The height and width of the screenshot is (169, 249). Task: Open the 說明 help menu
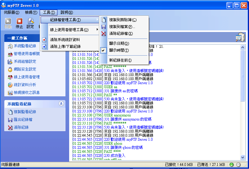point(67,12)
